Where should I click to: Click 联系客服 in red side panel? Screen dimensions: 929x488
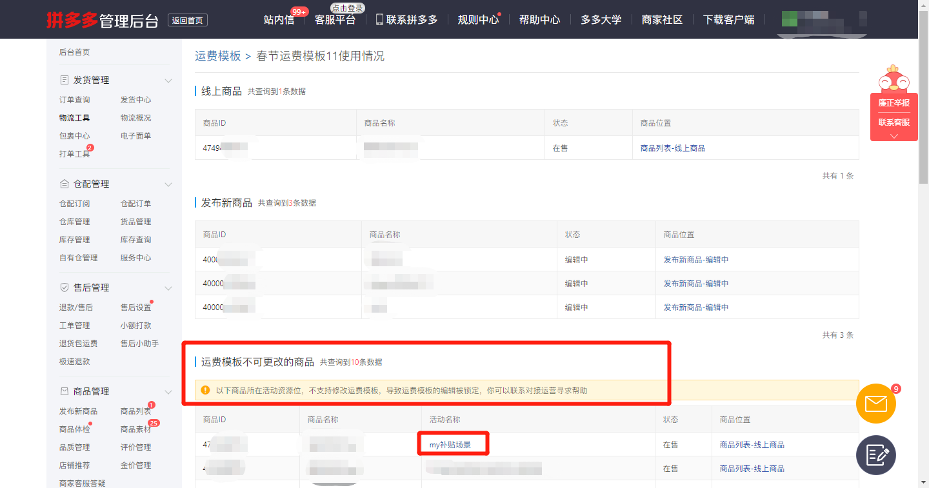tap(894, 122)
